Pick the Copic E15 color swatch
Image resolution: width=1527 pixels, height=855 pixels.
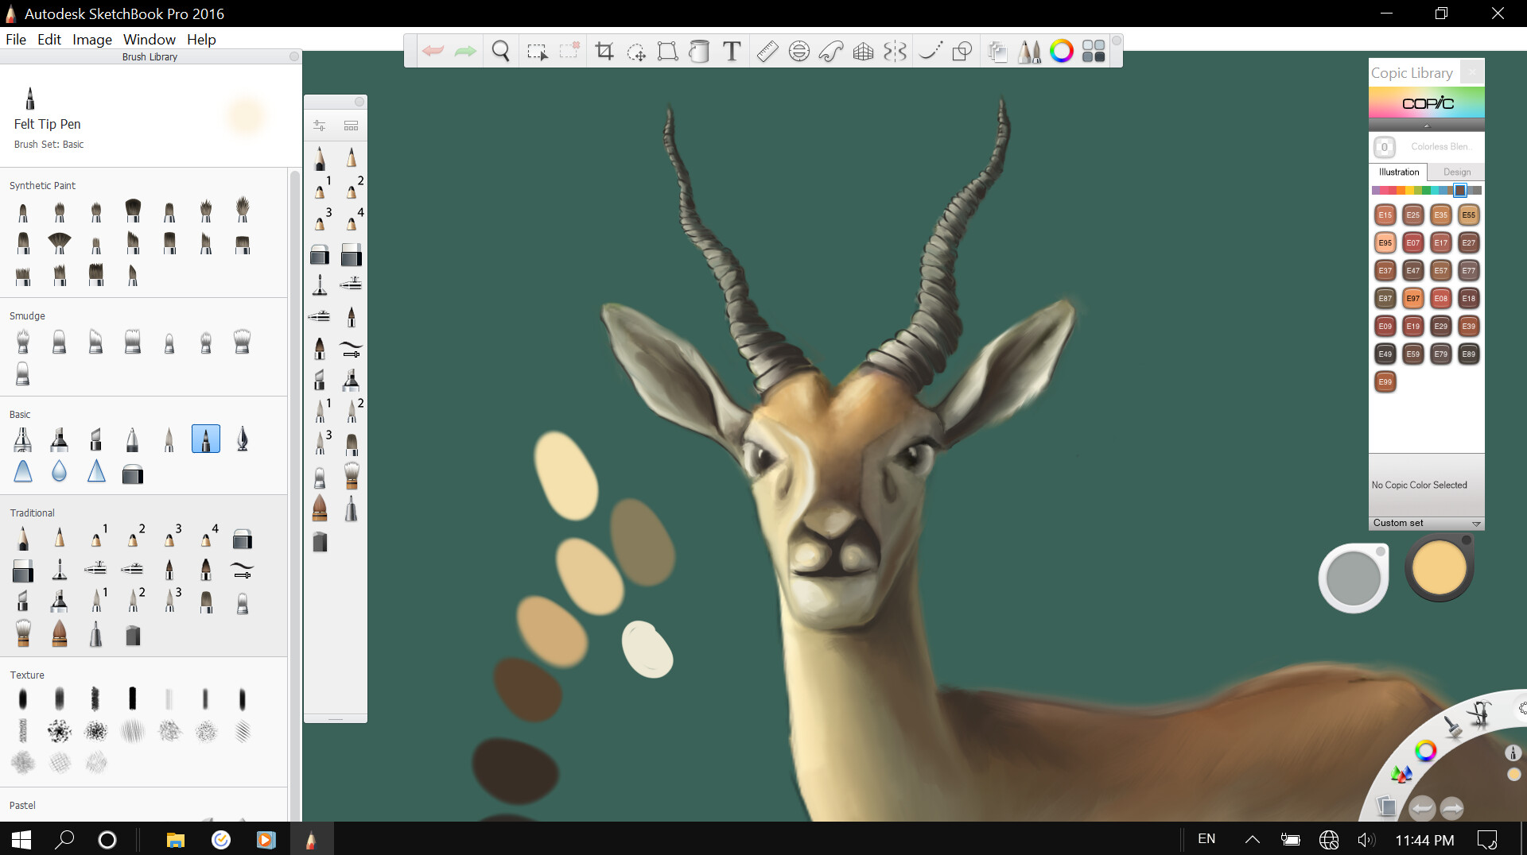(1385, 215)
